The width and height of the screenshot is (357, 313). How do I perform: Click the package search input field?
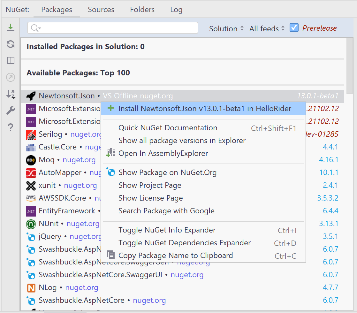(118, 28)
